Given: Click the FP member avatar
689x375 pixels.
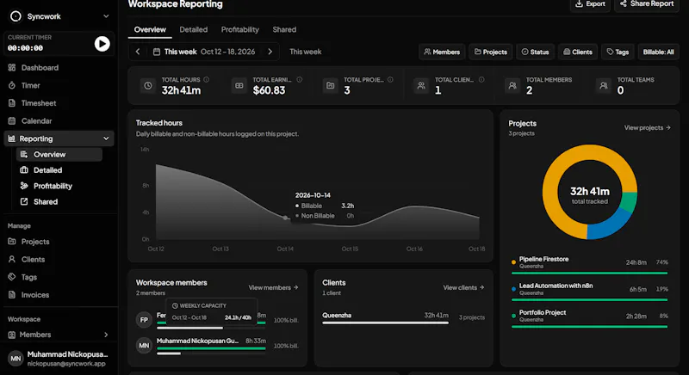Looking at the screenshot, I should tap(144, 320).
